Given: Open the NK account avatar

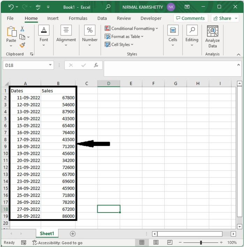Looking at the screenshot, I should coord(171,7).
